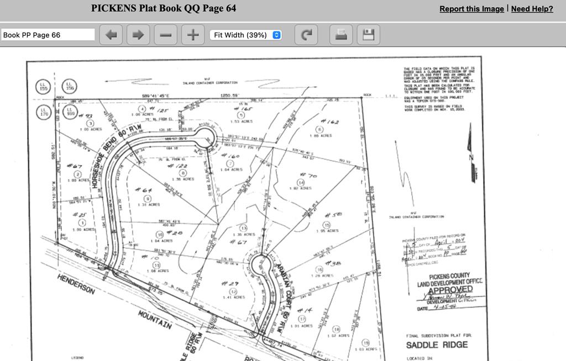This screenshot has height=361, width=566.
Task: Click the PICKENS COUNTY stamp heading
Action: (449, 277)
